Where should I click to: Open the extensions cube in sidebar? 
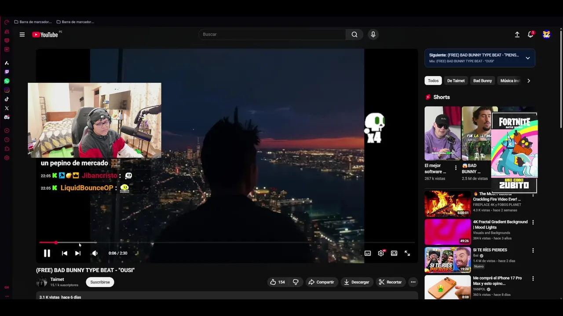click(x=7, y=149)
